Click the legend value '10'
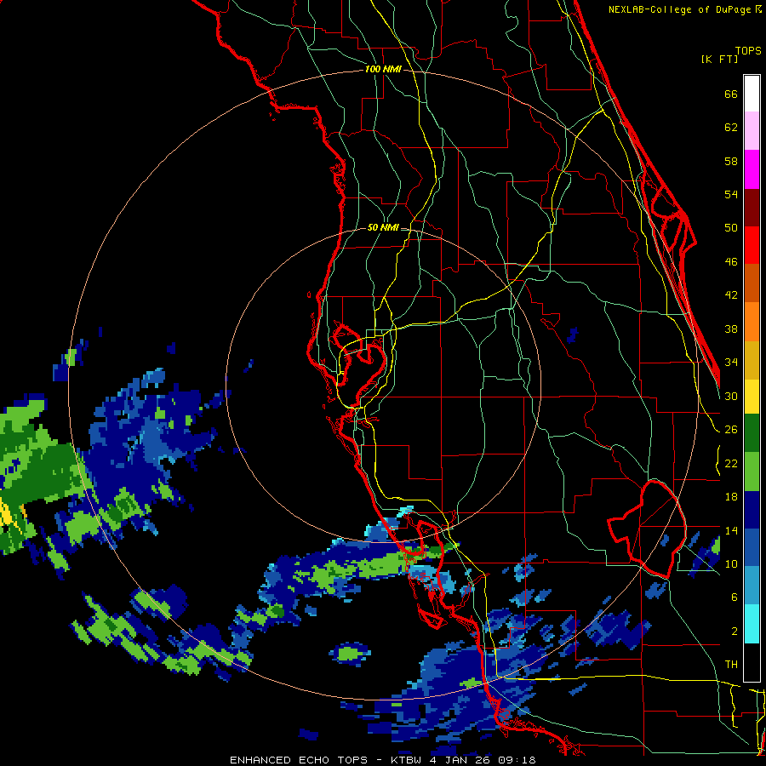766x766 pixels. point(731,563)
